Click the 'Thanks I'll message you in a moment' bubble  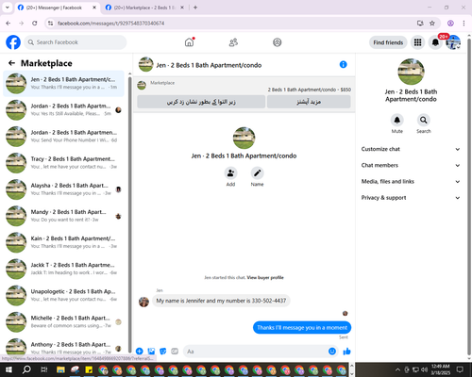[302, 328]
